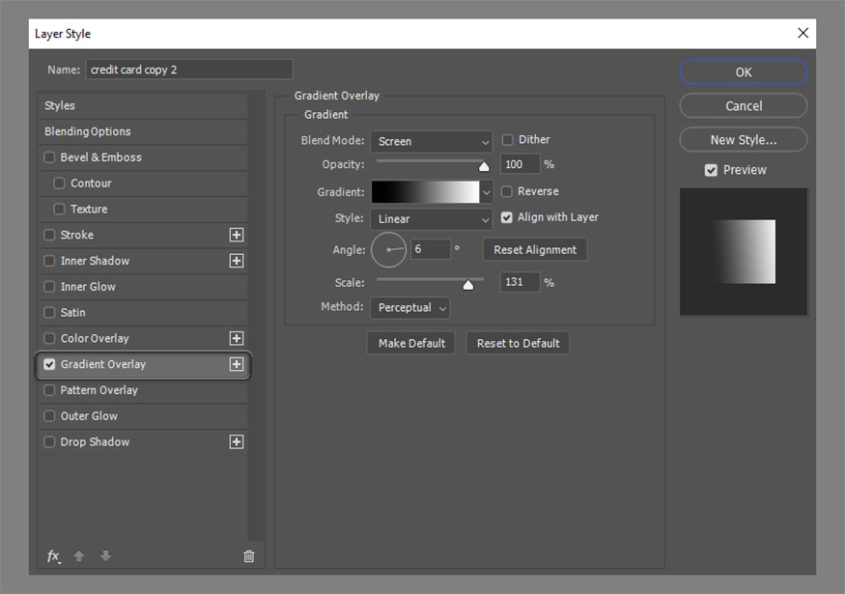This screenshot has height=594, width=845.
Task: Click the Scale value field showing 131
Action: pyautogui.click(x=521, y=282)
